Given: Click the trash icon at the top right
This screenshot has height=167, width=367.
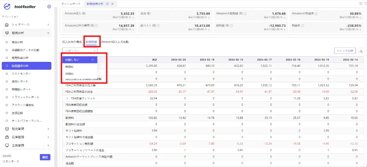Looking at the screenshot, I should click(361, 4).
